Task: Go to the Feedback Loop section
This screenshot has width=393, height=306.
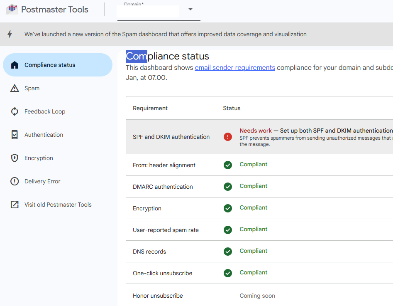Action: click(45, 111)
